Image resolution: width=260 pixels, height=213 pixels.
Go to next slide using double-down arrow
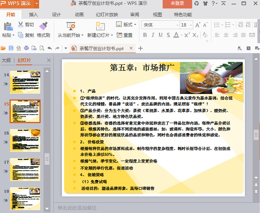click(x=256, y=192)
